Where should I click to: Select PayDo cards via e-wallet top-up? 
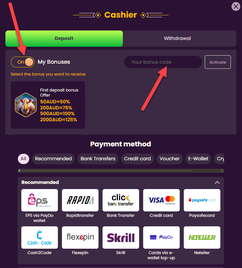click(x=161, y=238)
